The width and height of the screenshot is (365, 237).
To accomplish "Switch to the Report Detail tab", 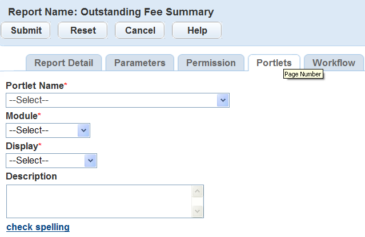I will (64, 63).
